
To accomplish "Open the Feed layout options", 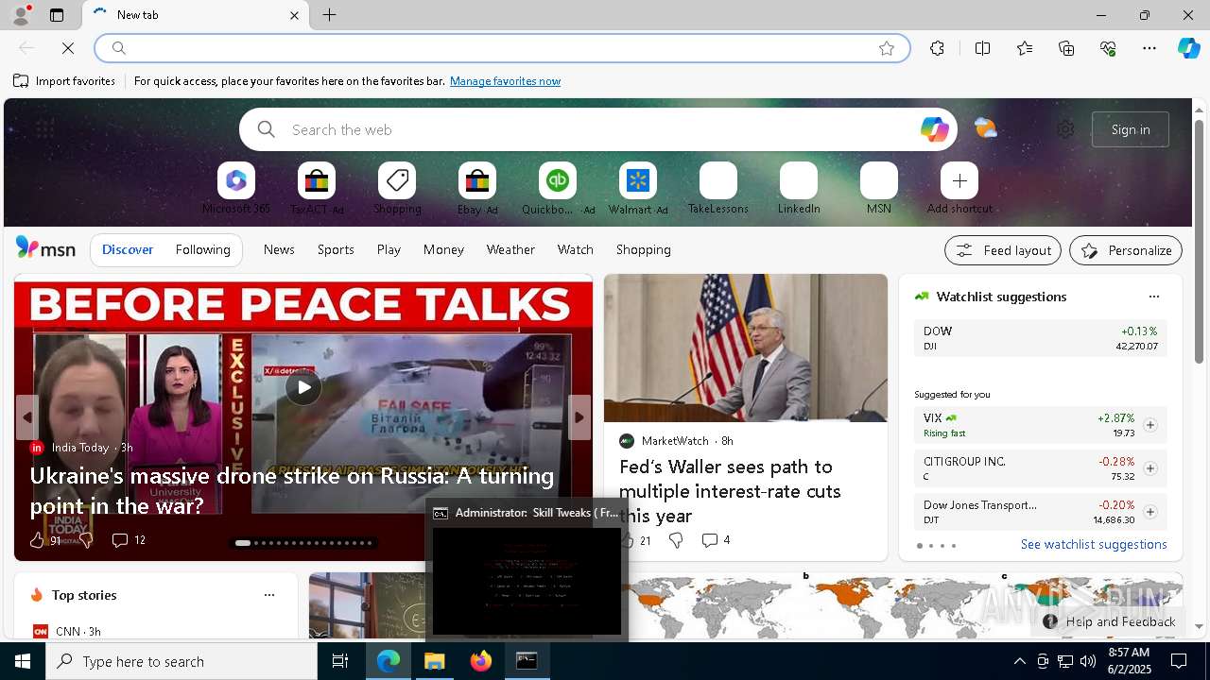I will [x=1003, y=250].
